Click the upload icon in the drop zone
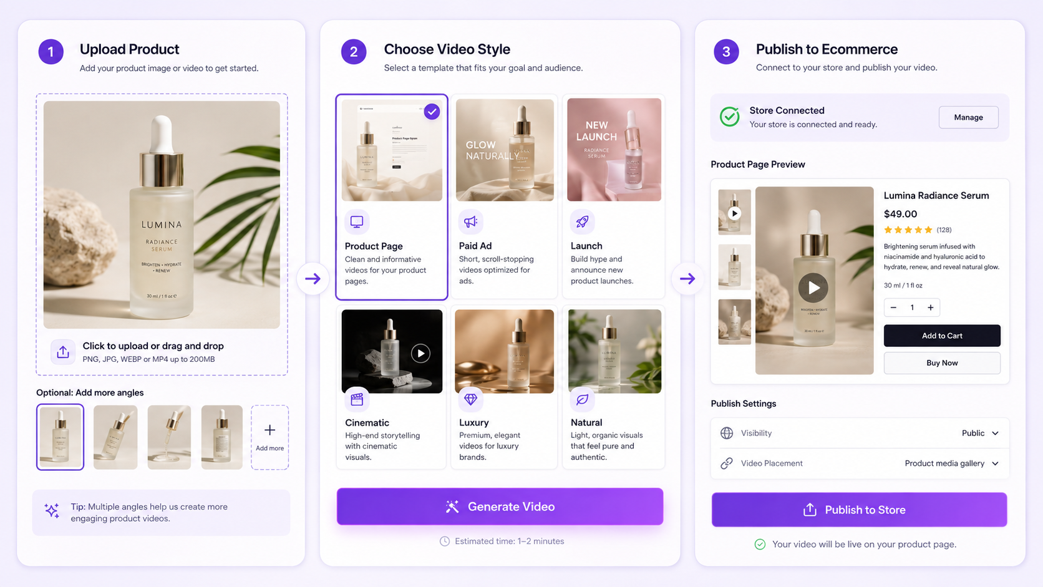 click(x=63, y=352)
